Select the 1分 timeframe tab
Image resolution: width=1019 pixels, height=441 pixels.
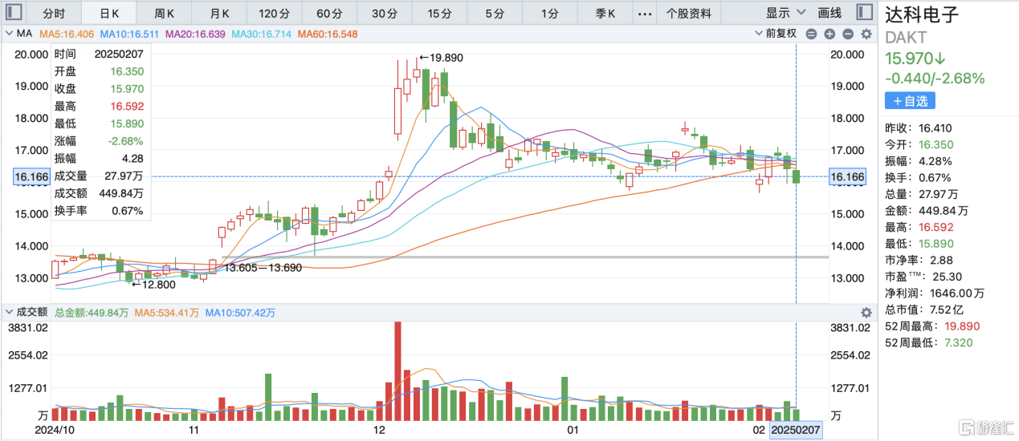[549, 13]
